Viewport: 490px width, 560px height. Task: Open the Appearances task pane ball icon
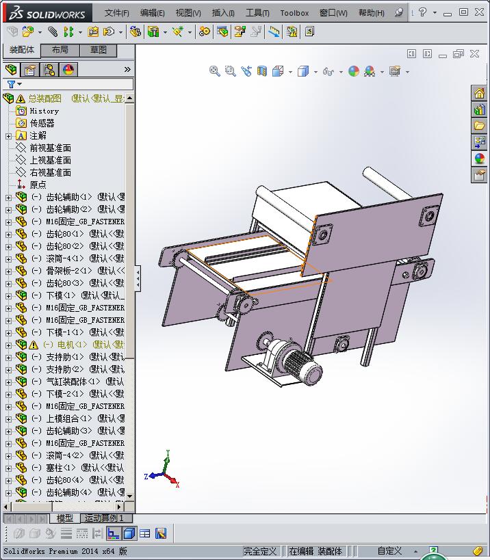479,159
